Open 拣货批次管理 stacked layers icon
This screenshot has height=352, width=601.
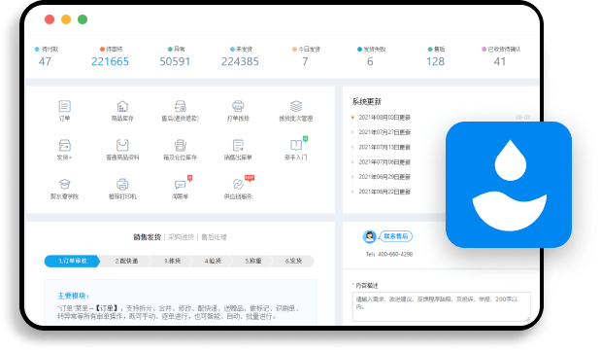(296, 106)
